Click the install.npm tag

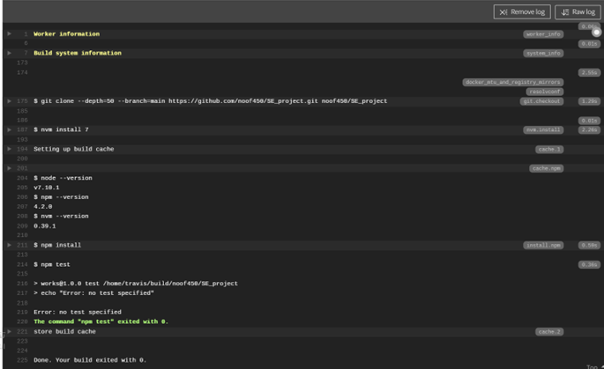tap(543, 245)
